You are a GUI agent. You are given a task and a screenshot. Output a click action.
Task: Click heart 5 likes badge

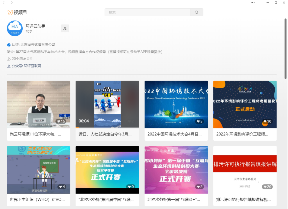199,121
